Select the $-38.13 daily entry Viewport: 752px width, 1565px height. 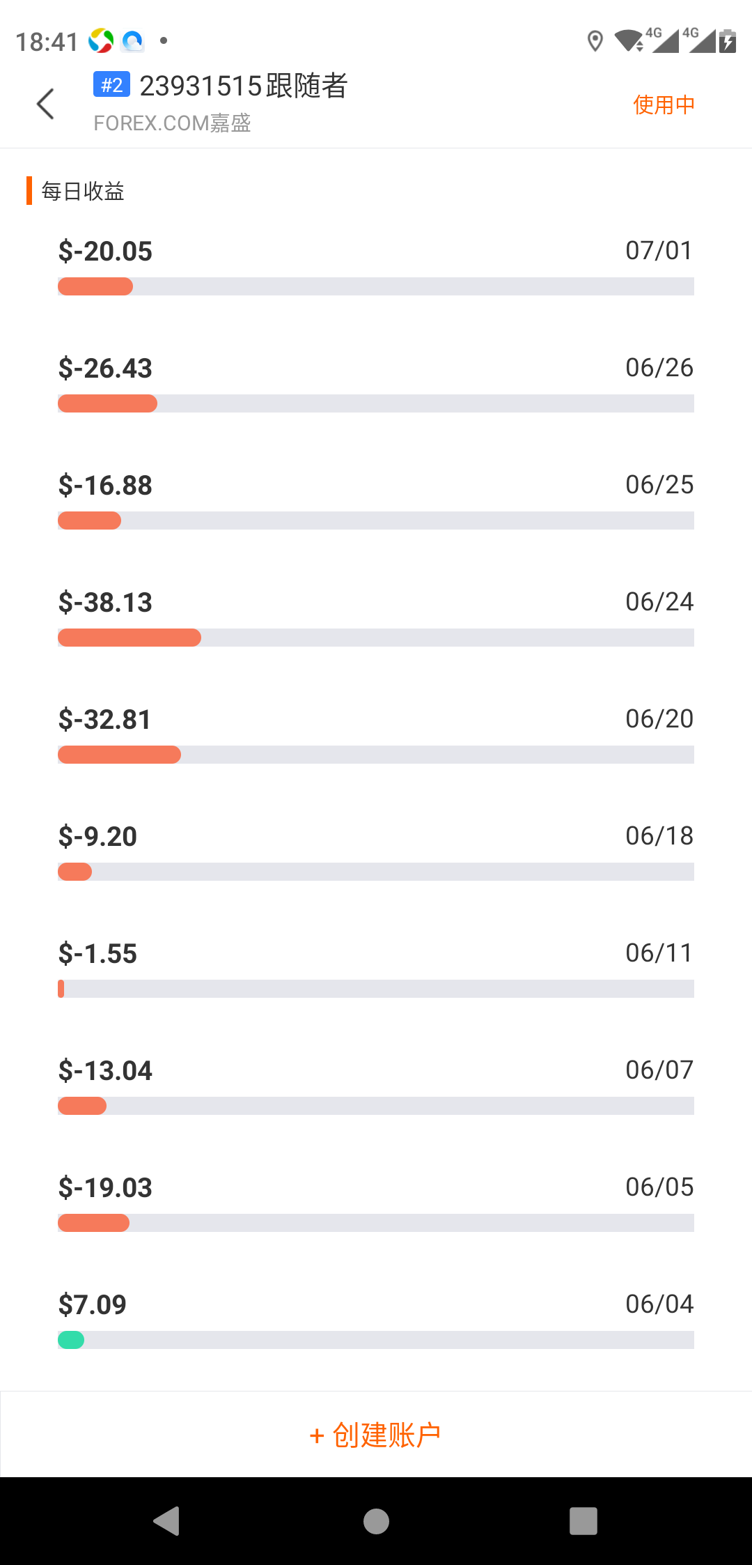tap(105, 602)
